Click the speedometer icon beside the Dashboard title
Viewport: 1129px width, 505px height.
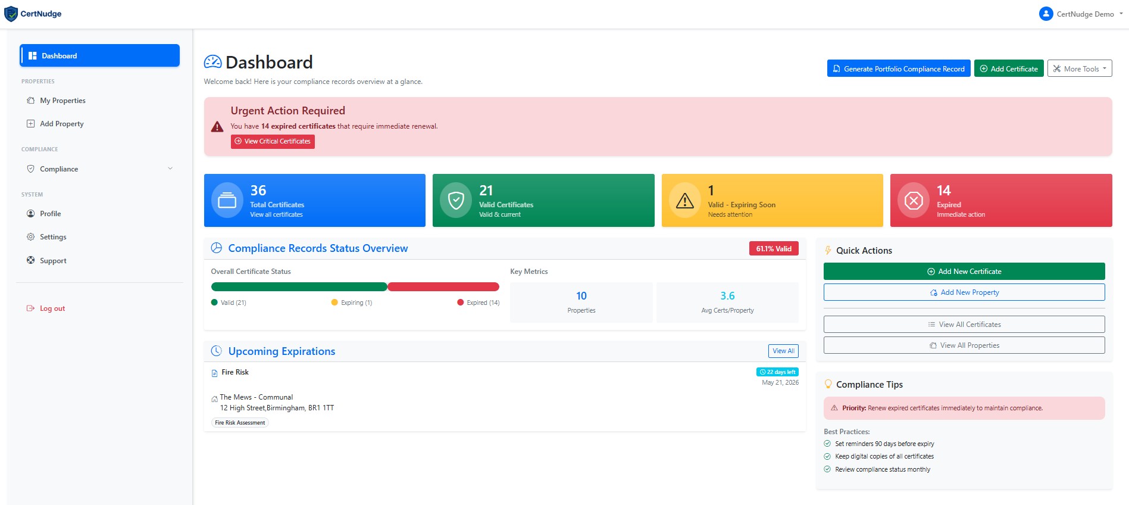point(212,62)
